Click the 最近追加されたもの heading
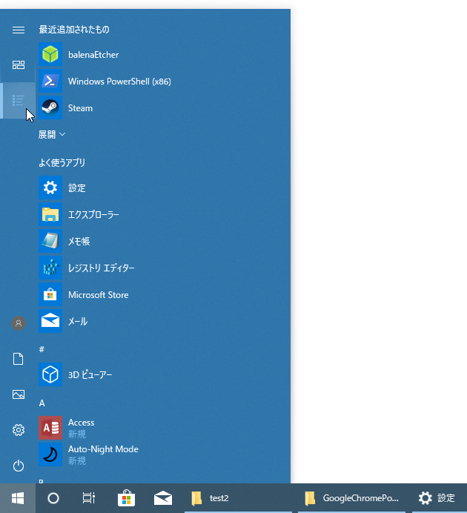 coord(74,30)
